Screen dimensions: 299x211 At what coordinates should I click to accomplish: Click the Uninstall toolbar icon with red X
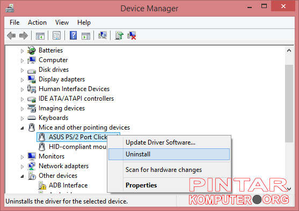(132, 35)
